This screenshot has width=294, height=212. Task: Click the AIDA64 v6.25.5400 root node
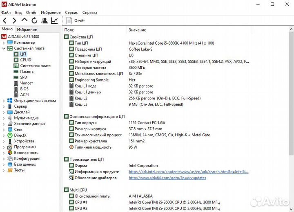(x=20, y=37)
